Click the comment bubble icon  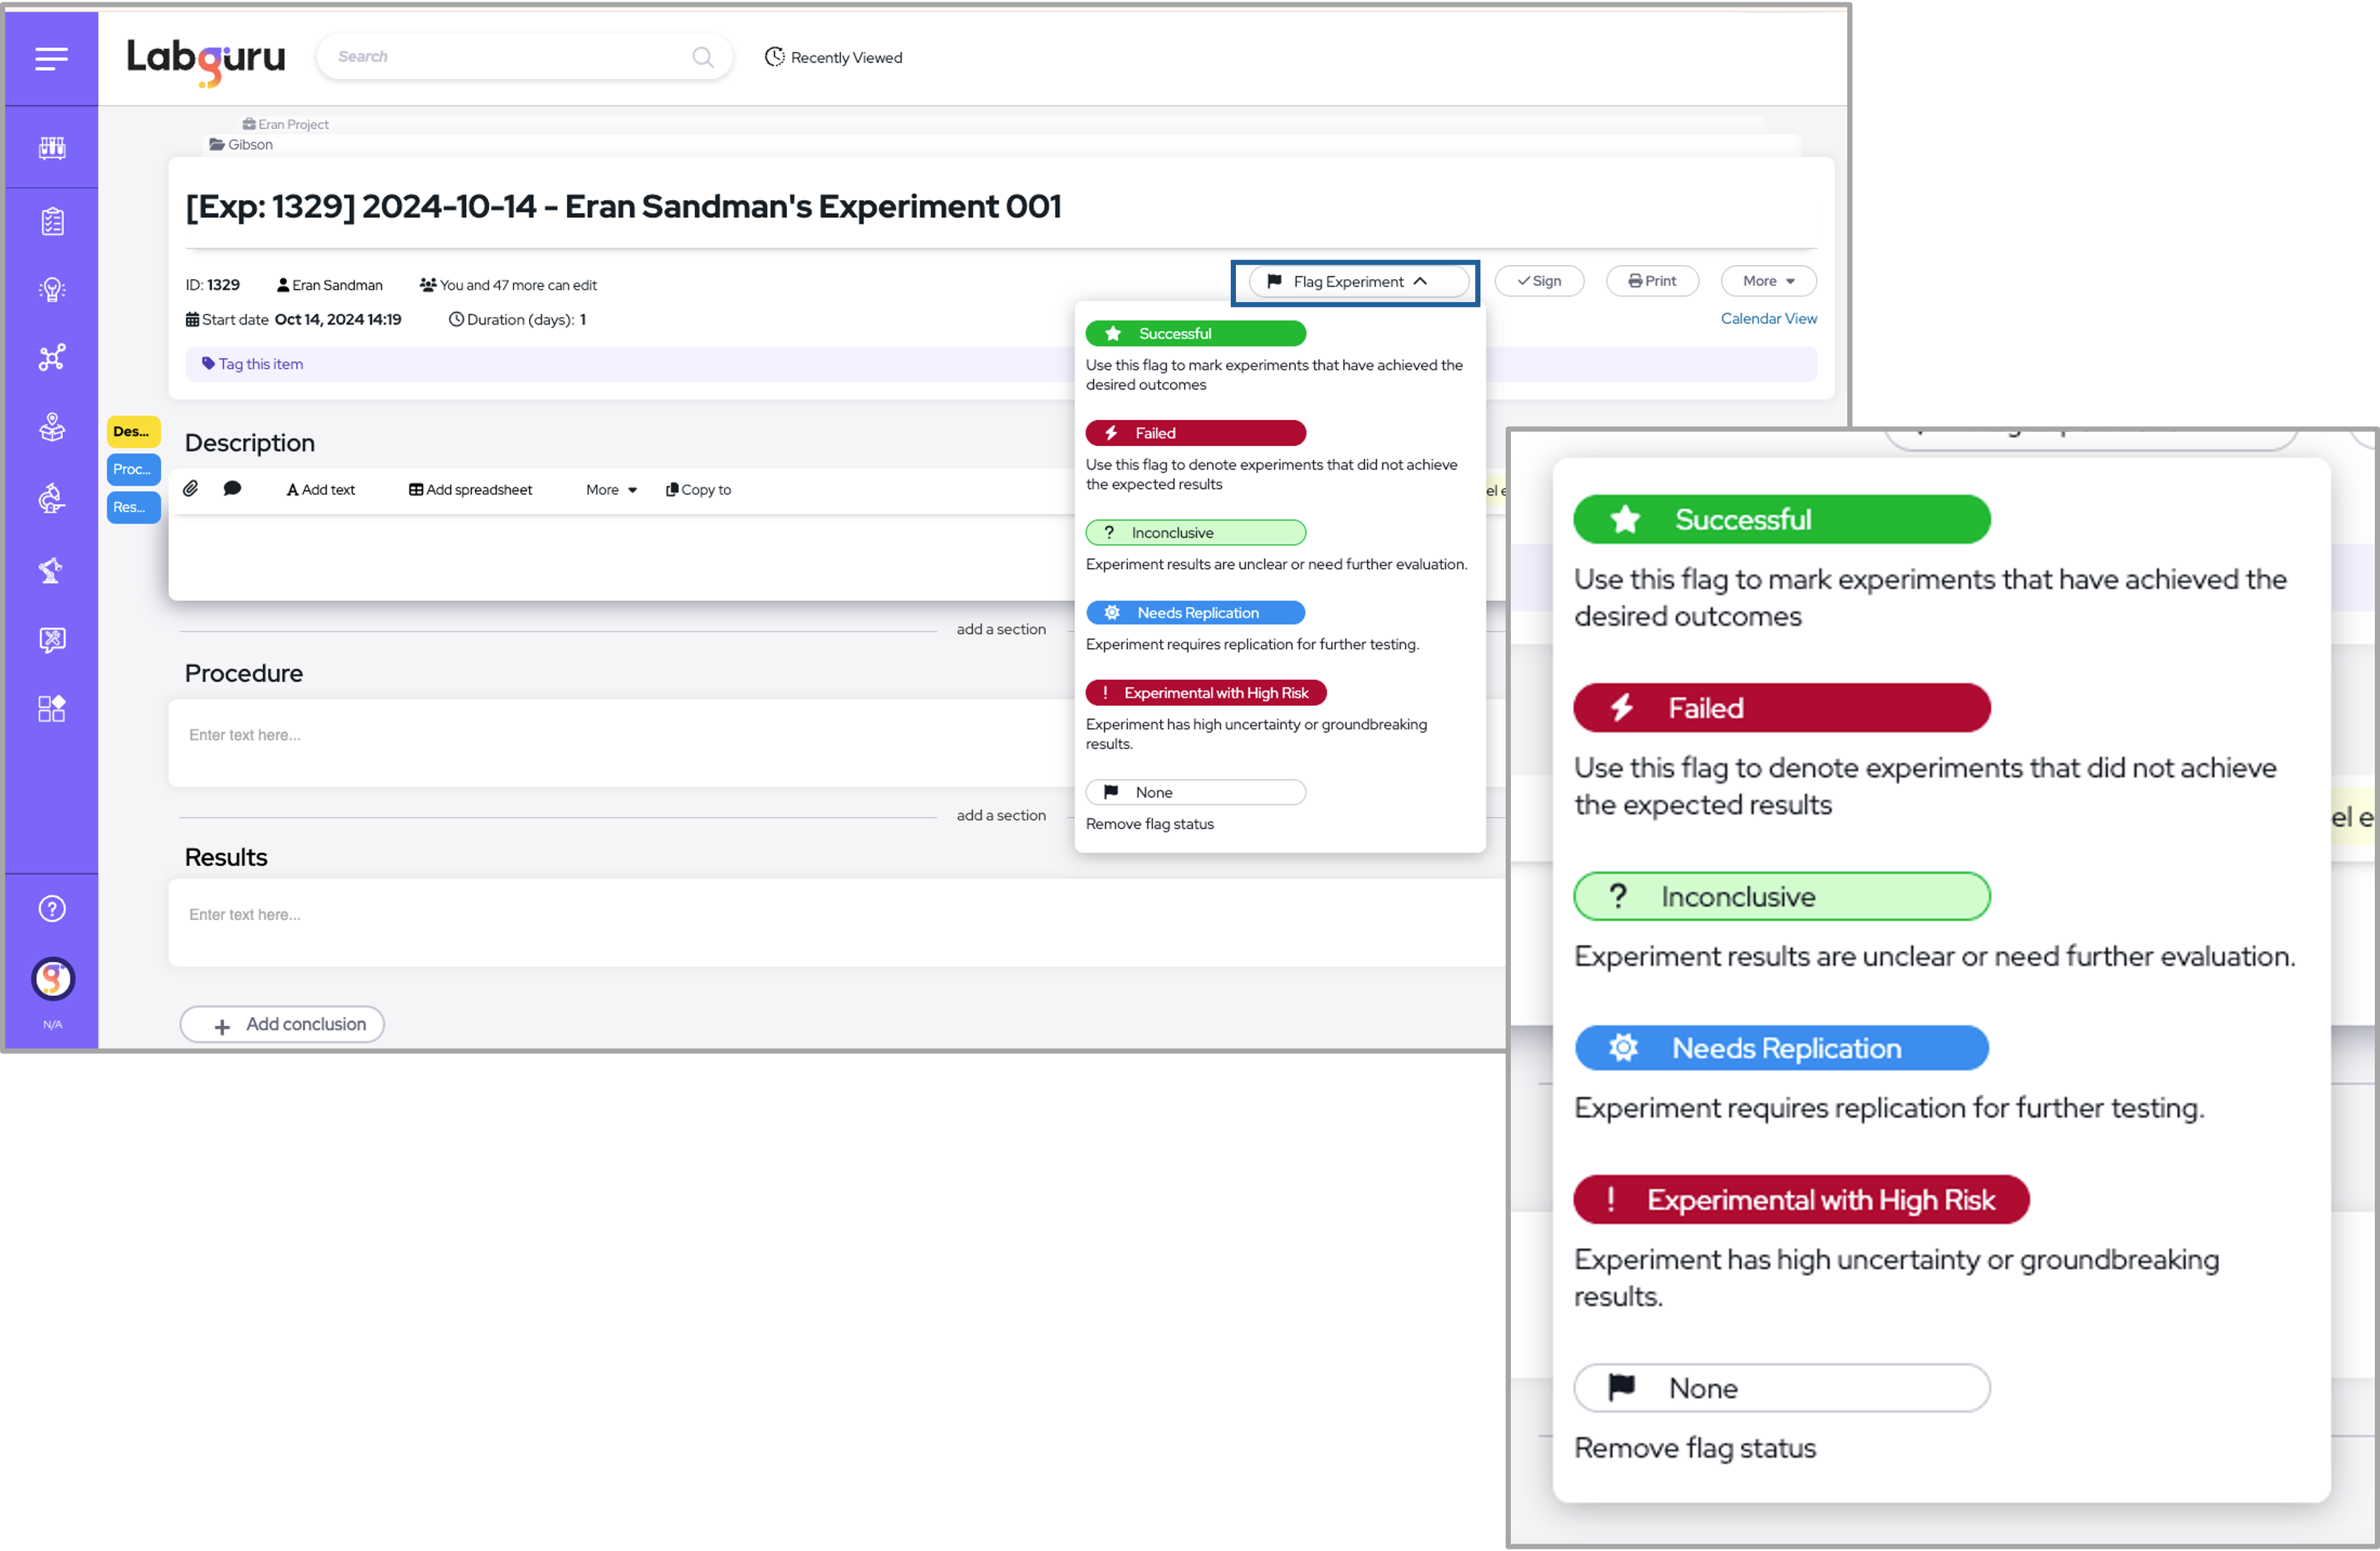[x=232, y=487]
